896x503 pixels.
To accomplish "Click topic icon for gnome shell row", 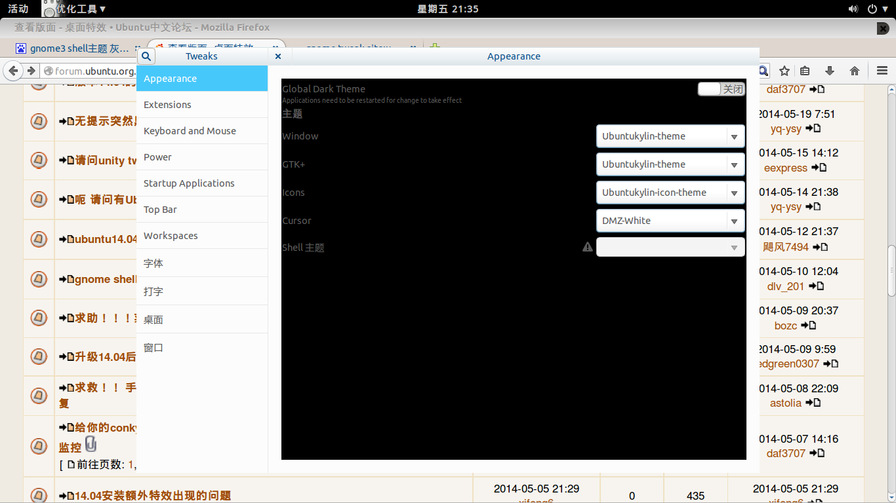I will (39, 278).
